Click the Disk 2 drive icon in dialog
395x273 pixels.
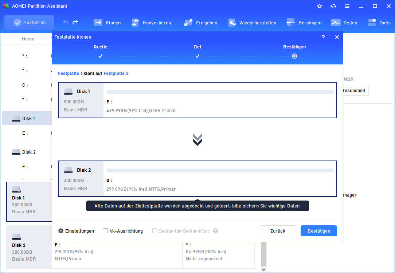coord(68,170)
